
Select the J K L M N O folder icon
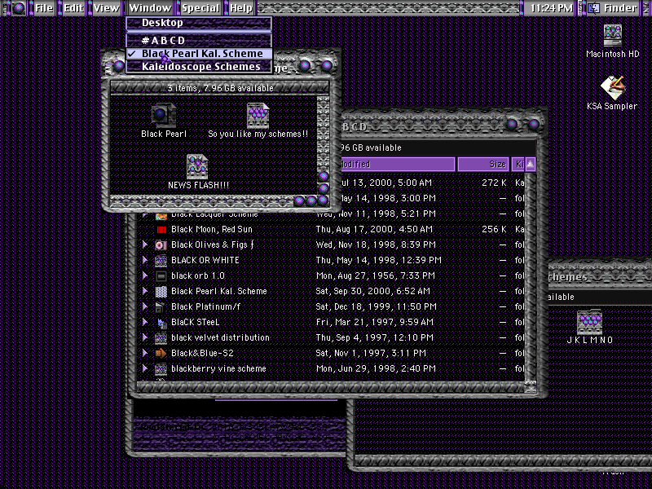pos(589,322)
